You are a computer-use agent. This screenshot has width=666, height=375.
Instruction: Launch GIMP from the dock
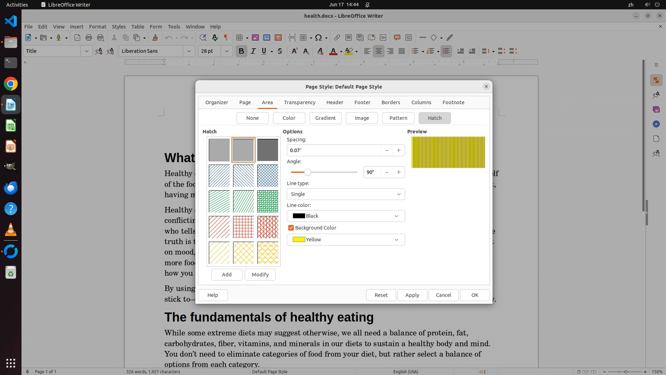[11, 167]
